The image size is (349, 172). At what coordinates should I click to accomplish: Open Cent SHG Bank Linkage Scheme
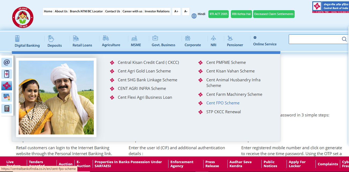pos(148,80)
